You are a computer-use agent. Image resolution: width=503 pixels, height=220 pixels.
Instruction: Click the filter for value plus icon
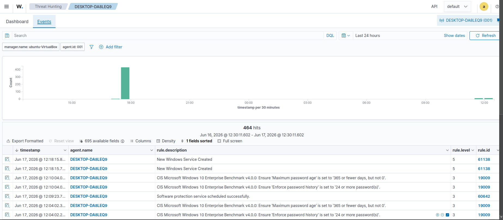pyautogui.click(x=438, y=215)
